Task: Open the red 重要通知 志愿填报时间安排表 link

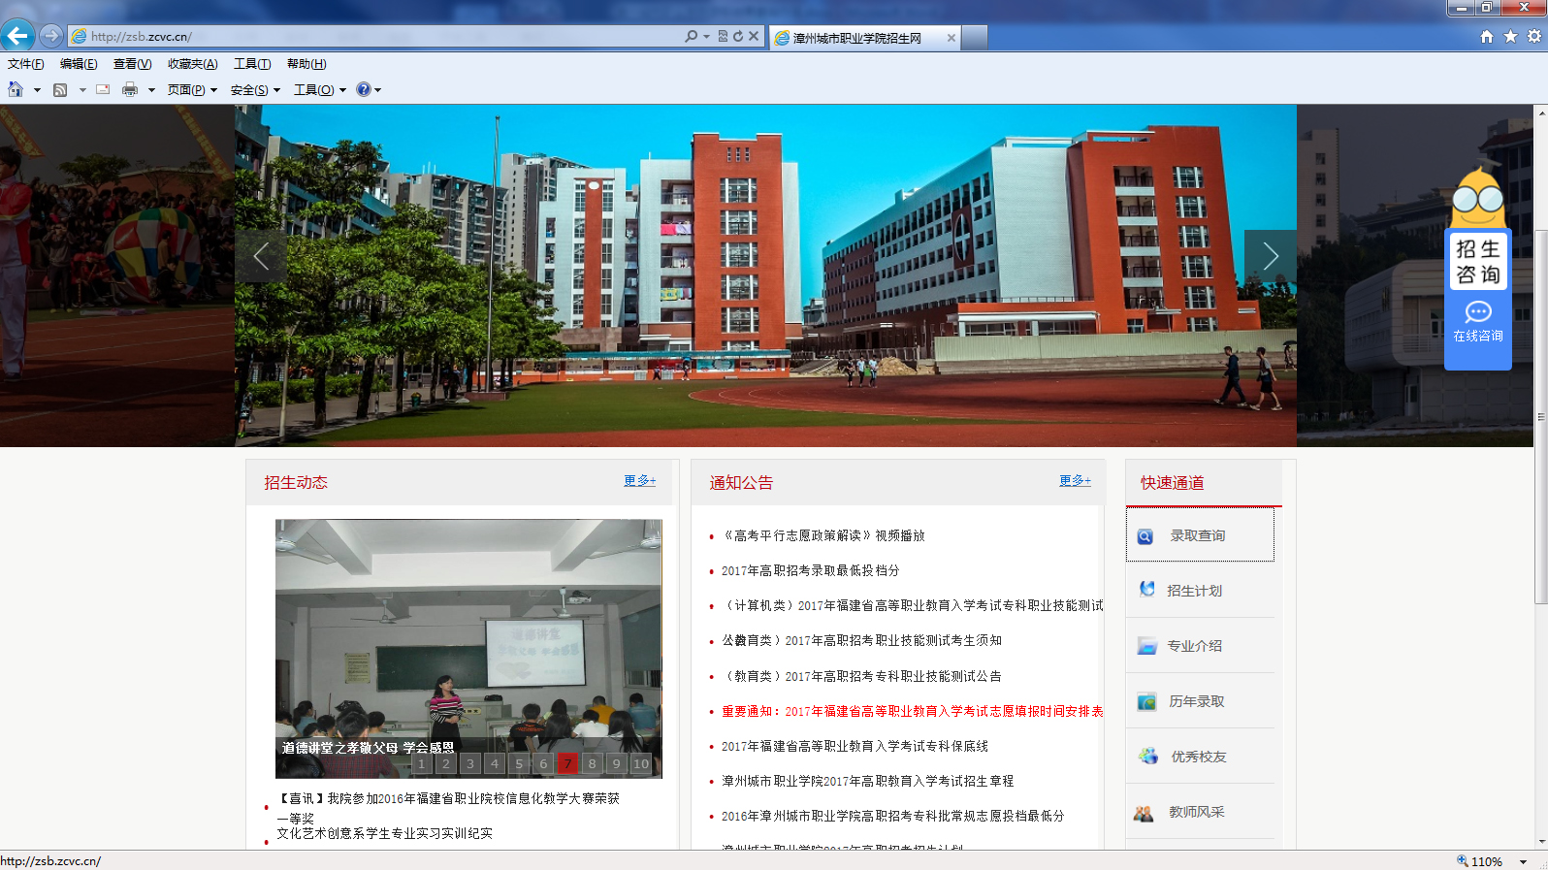Action: click(913, 711)
